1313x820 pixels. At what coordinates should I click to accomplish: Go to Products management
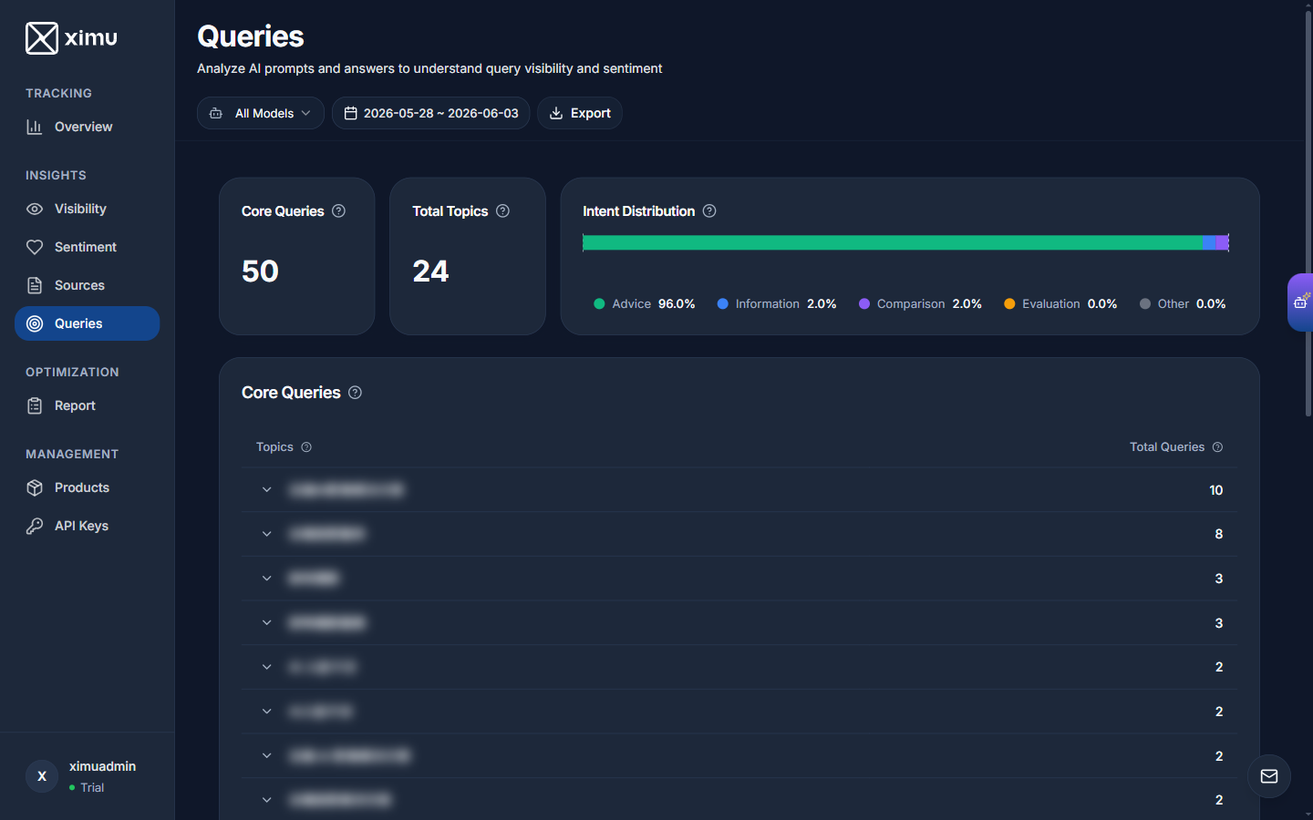[x=87, y=487]
